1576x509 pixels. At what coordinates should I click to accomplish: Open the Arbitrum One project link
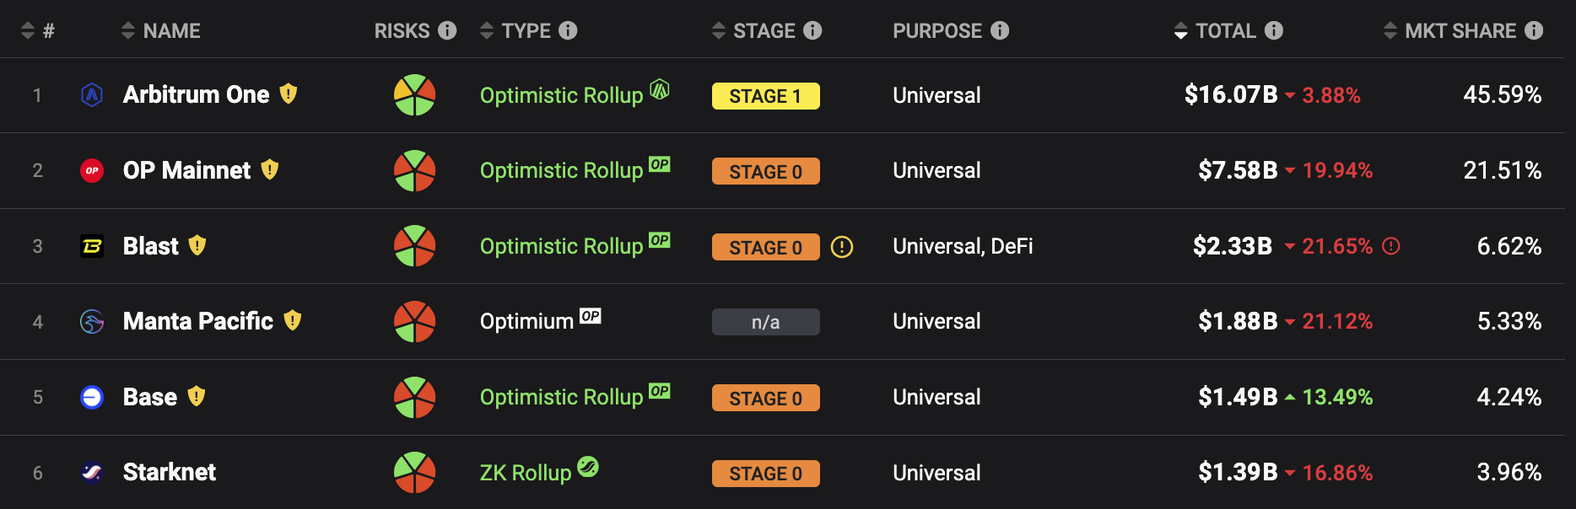(x=197, y=94)
